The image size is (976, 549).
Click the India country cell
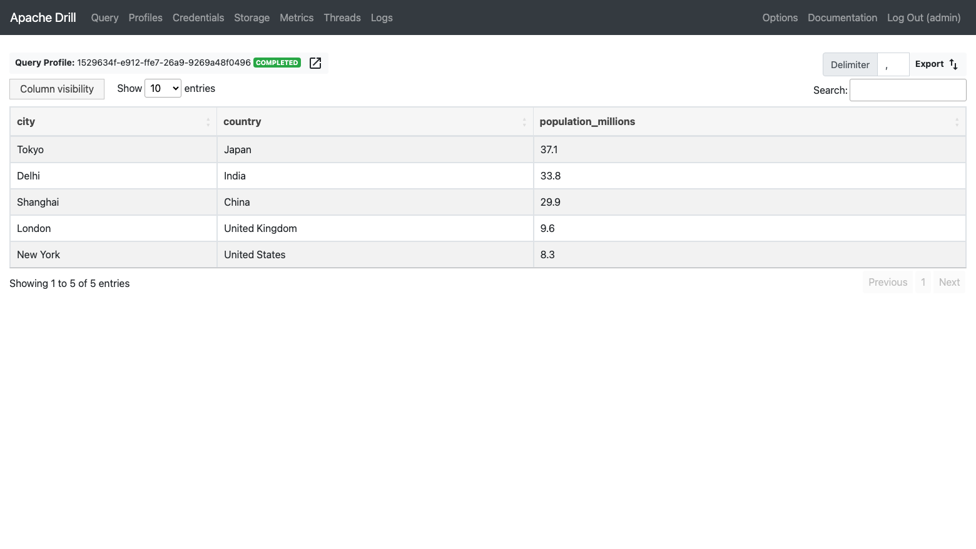click(375, 176)
